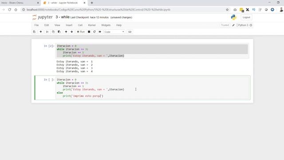Bookmark this page with the star icon

(x=227, y=10)
